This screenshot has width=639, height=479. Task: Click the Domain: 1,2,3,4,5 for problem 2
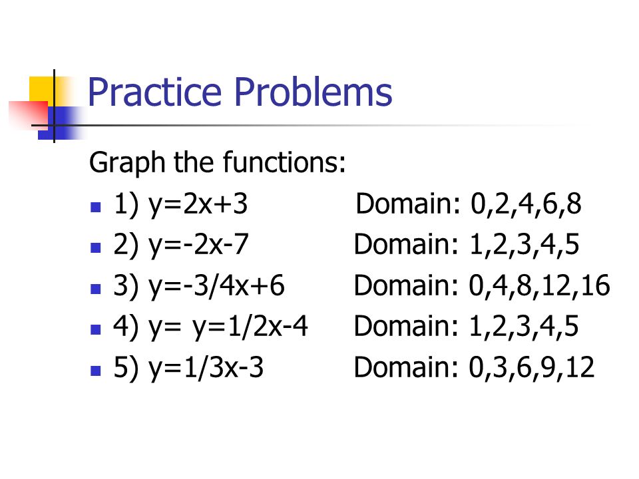click(x=467, y=244)
